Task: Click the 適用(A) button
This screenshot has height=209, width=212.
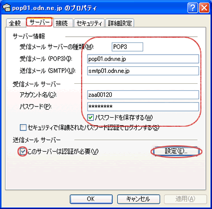Action: (x=185, y=199)
